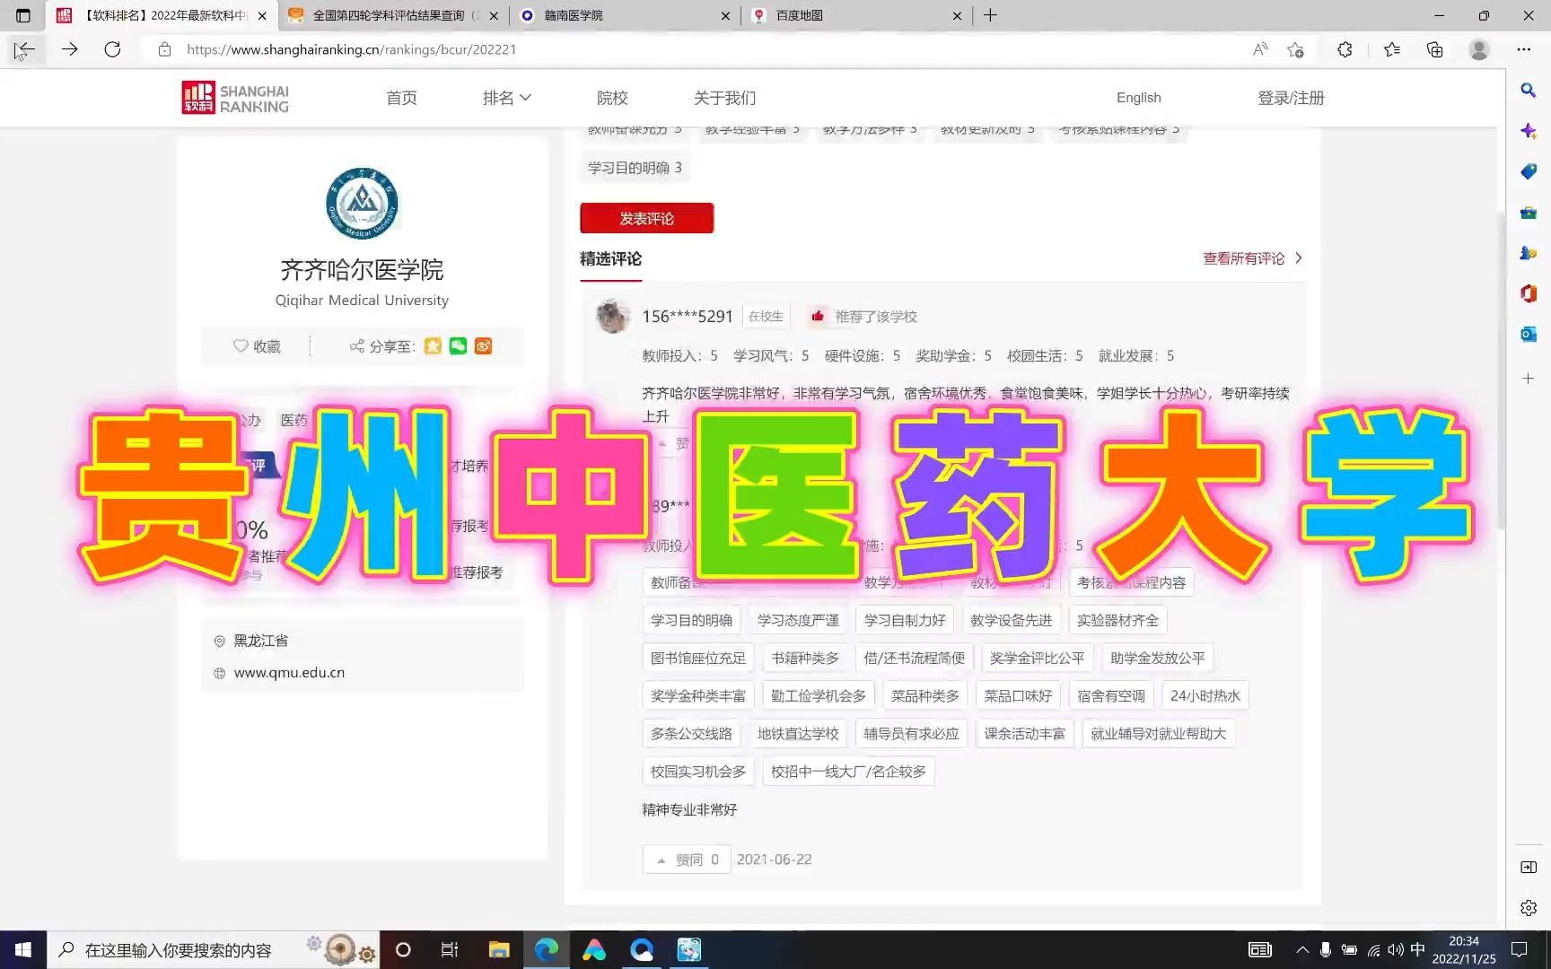Viewport: 1551px width, 969px height.
Task: Open browser settings and more menu
Action: (1524, 49)
